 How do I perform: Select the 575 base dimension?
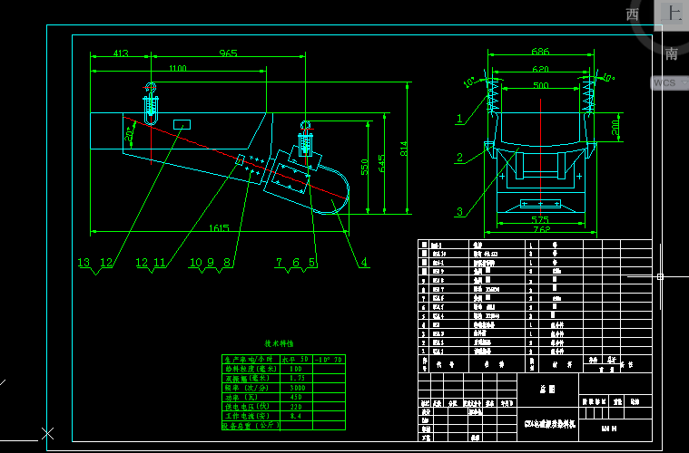click(x=540, y=219)
